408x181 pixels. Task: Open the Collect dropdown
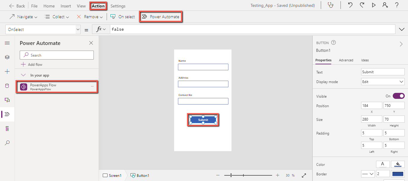point(57,17)
